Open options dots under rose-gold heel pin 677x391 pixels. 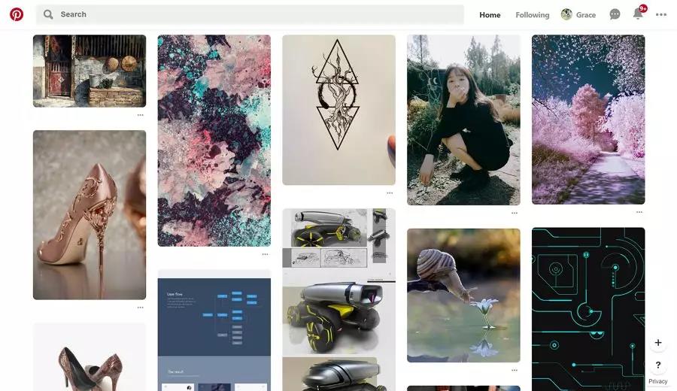(141, 308)
